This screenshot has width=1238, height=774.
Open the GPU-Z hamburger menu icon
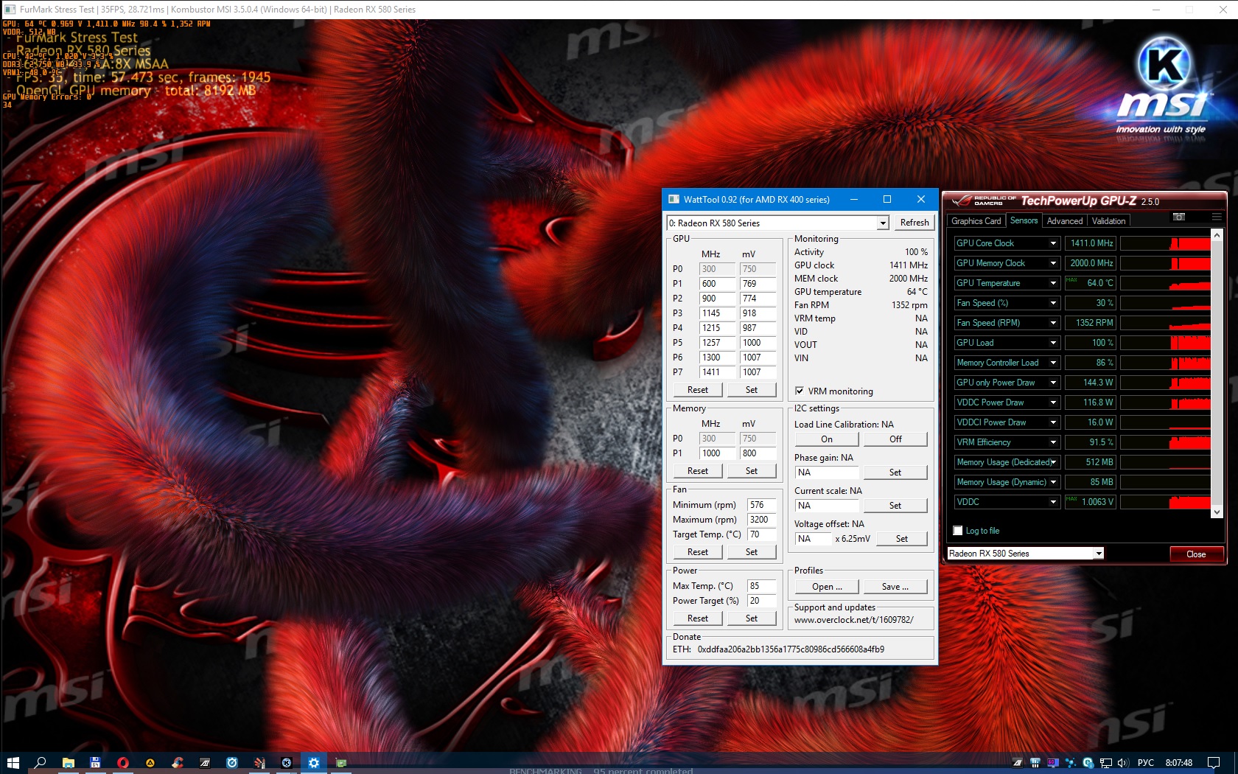click(x=1216, y=217)
